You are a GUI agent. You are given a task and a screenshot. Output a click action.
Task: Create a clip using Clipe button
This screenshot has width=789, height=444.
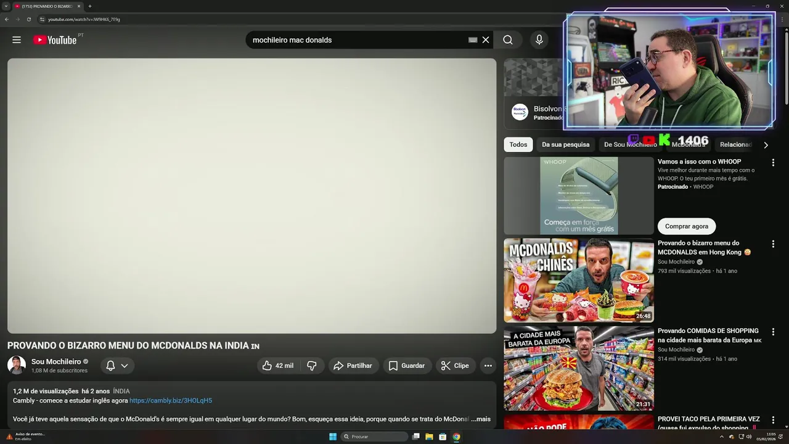(455, 366)
